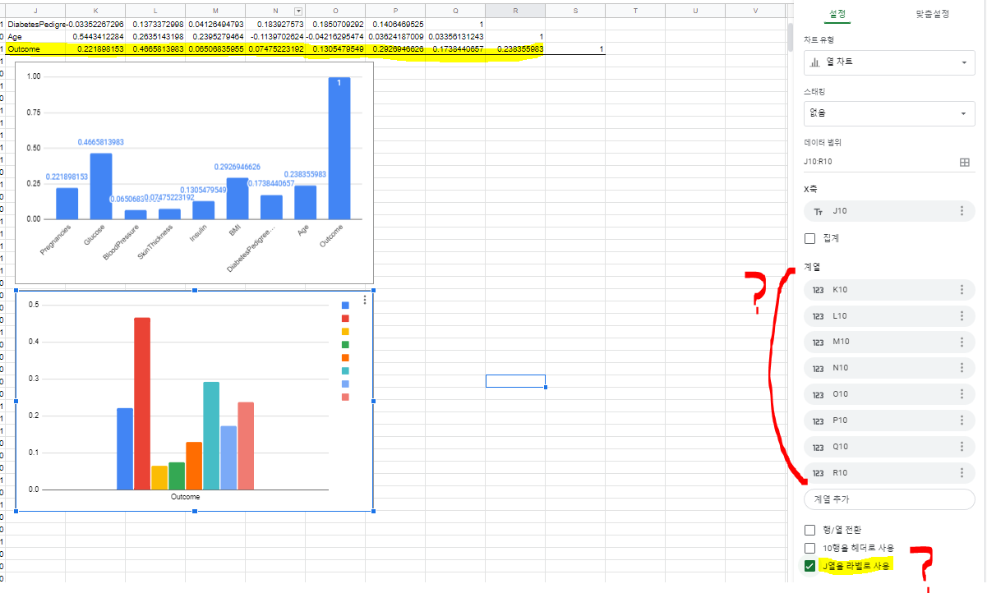Click the data range field J10:R10
The height and width of the screenshot is (593, 987).
879,162
